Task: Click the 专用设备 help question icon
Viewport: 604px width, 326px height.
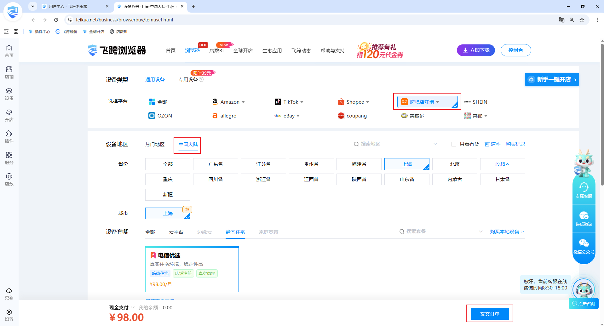Action: click(201, 79)
